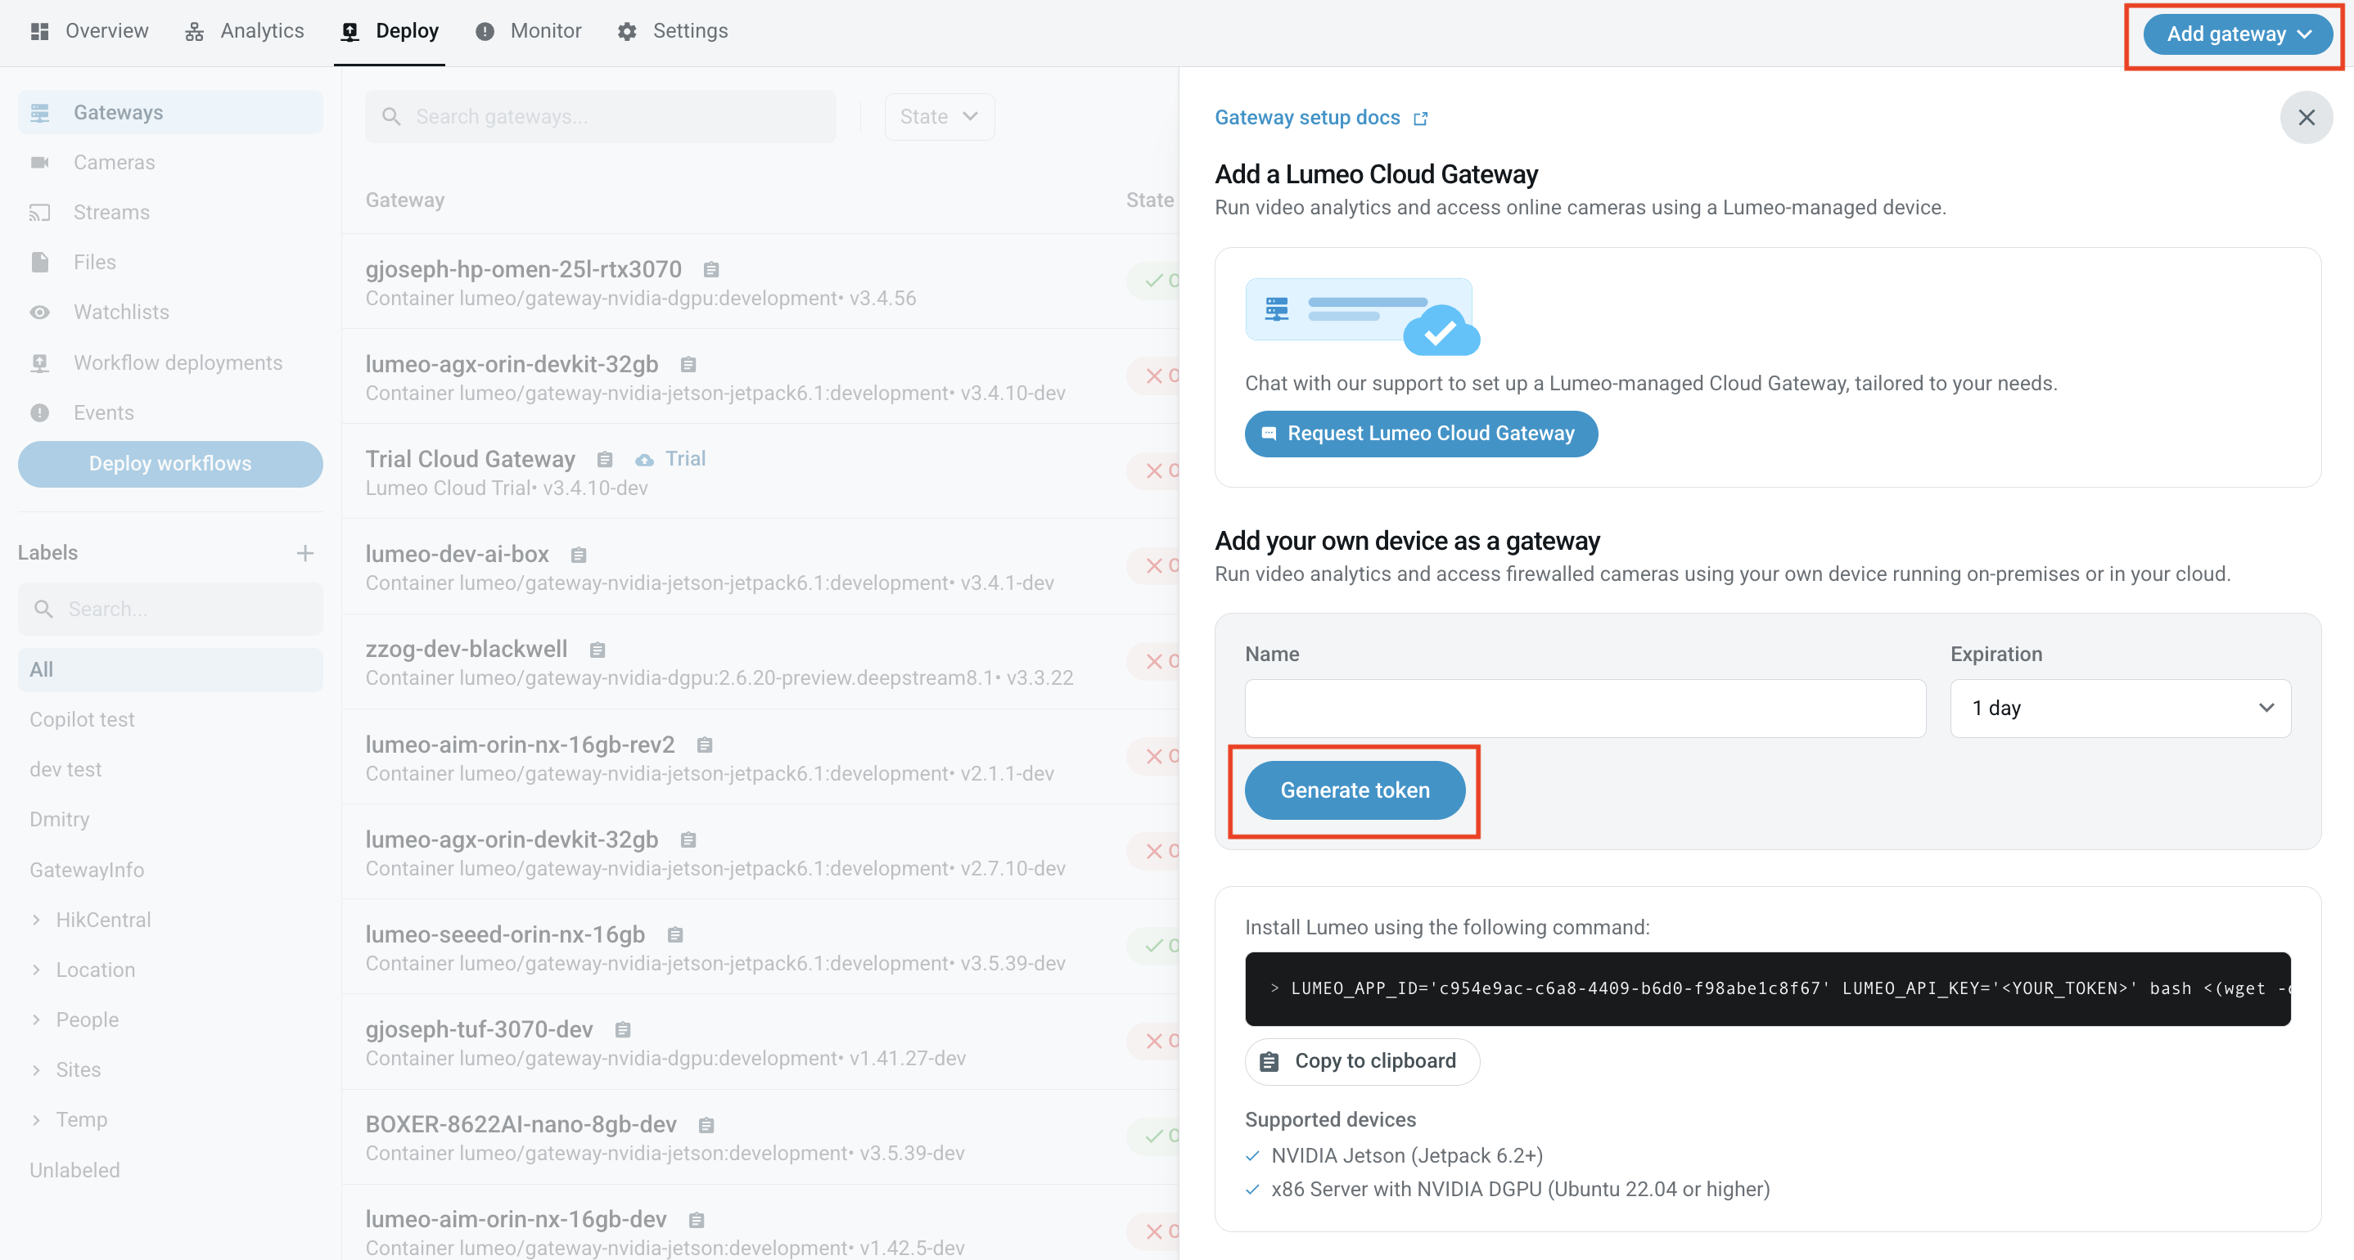Open the Settings tab

673,31
